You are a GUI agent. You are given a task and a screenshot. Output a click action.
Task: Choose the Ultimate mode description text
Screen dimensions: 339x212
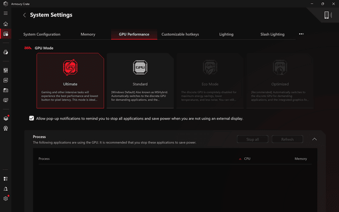coord(70,96)
